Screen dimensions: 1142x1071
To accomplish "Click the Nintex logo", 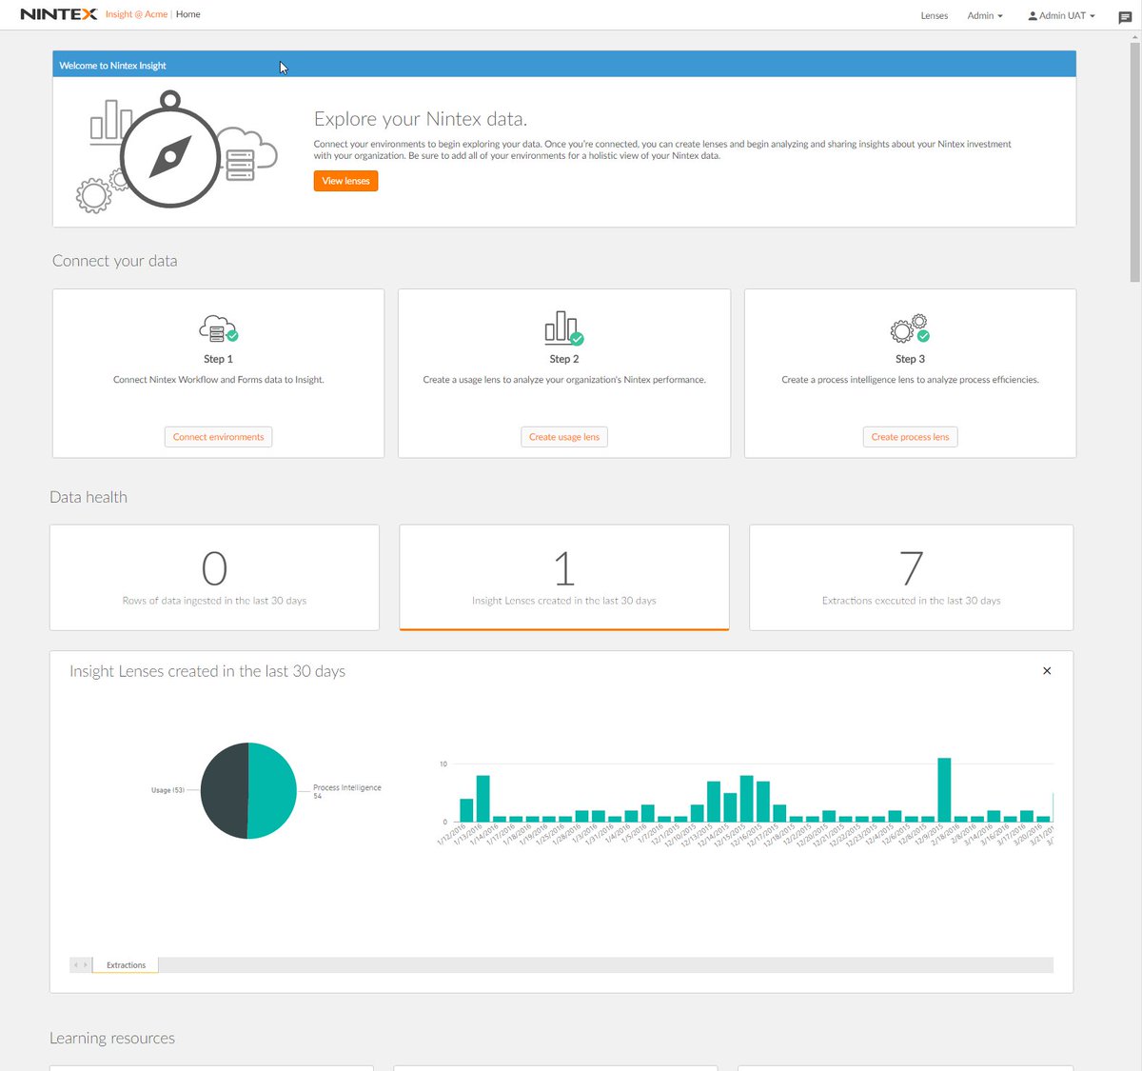I will click(x=59, y=14).
